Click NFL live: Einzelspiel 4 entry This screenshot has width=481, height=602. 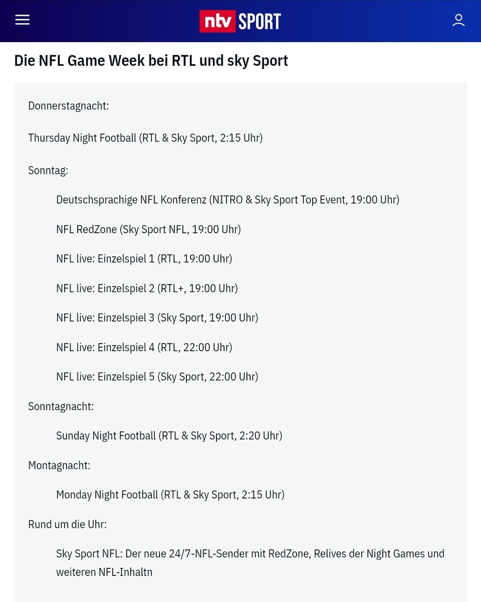click(144, 347)
